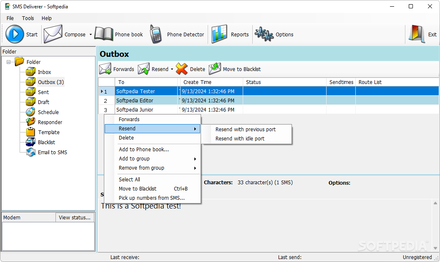The height and width of the screenshot is (262, 440).
Task: Open the Inbox folder icon
Action: click(x=30, y=72)
